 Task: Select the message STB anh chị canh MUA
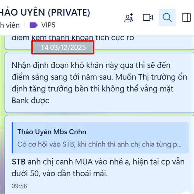coord(99,155)
